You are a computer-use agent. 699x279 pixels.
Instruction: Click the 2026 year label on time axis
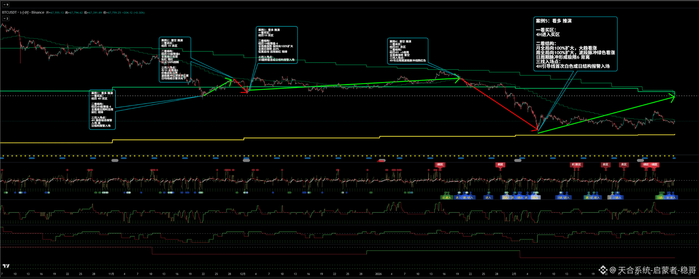(x=378, y=274)
